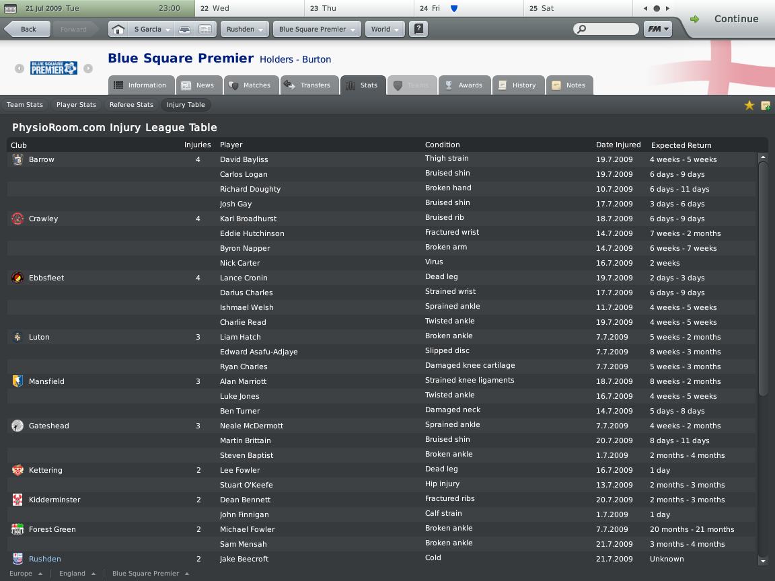
Task: Click the Rushden club link in table
Action: [44, 559]
